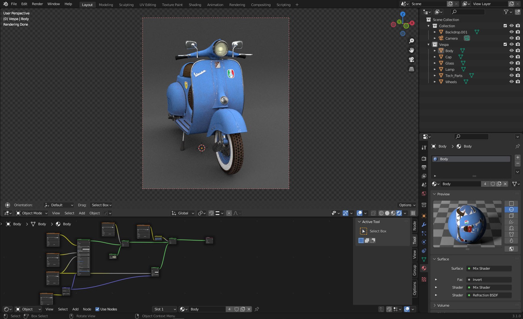This screenshot has height=319, width=523.
Task: Open the Modifiers wrench properties tab
Action: 424,225
